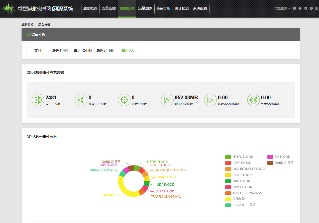Switch time range to 最近1小时
Screen dimensions: 319x223
click(x=60, y=50)
